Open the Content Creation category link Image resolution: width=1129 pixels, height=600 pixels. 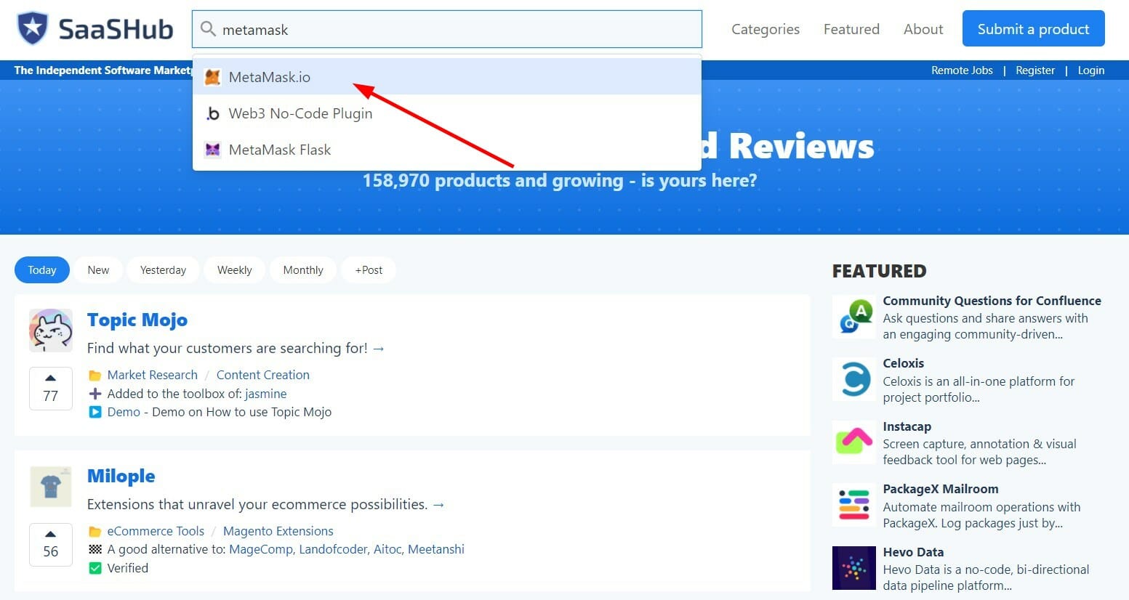point(263,375)
